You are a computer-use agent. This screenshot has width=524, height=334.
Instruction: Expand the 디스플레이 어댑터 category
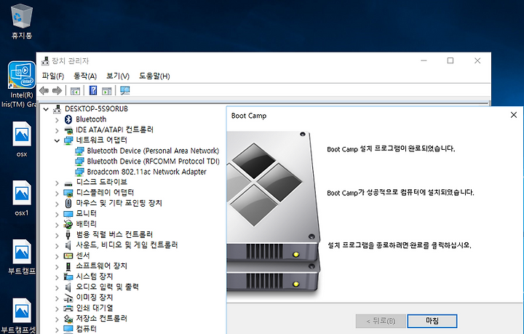(57, 194)
